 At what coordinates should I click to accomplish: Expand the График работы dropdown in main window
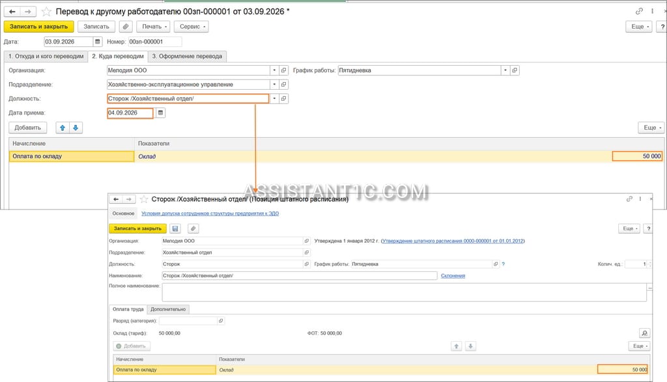click(x=505, y=70)
